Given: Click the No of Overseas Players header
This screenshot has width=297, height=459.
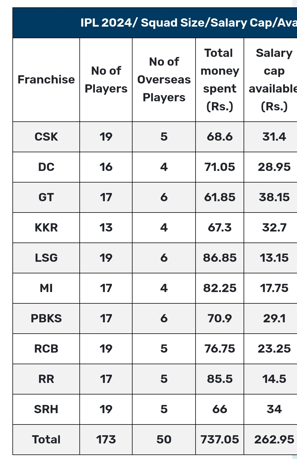Looking at the screenshot, I should click(164, 80).
